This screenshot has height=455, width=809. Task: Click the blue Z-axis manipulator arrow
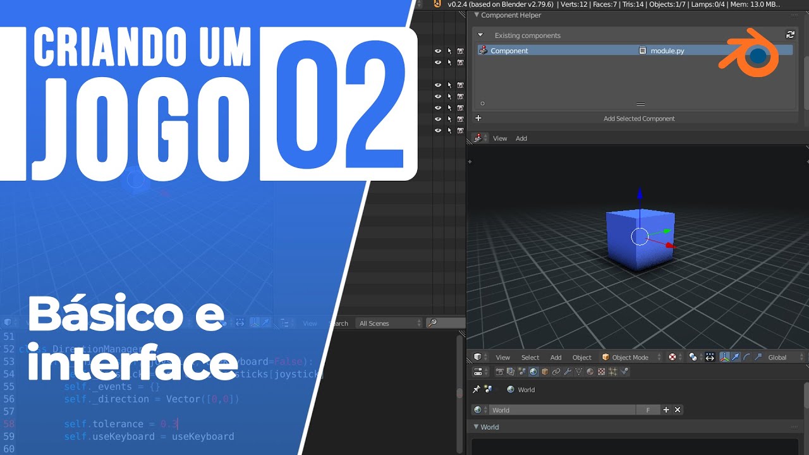640,195
